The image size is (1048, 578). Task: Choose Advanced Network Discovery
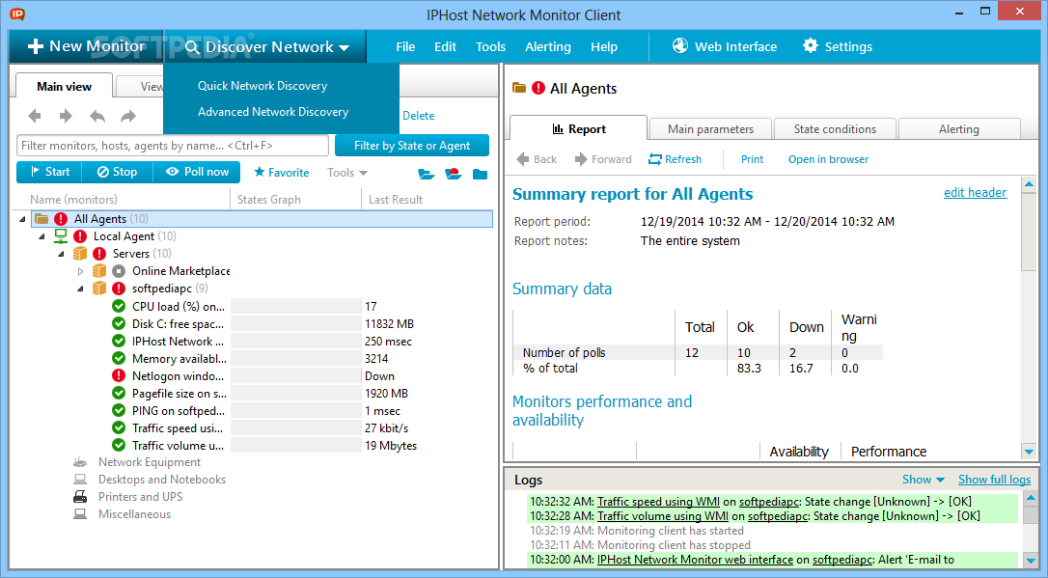point(273,112)
